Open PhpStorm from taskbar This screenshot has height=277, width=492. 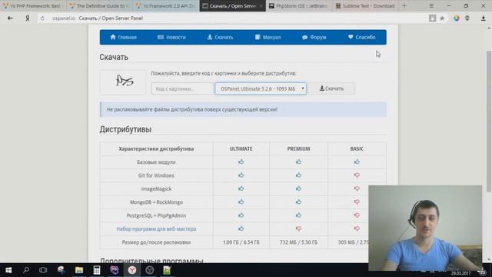pyautogui.click(x=115, y=270)
